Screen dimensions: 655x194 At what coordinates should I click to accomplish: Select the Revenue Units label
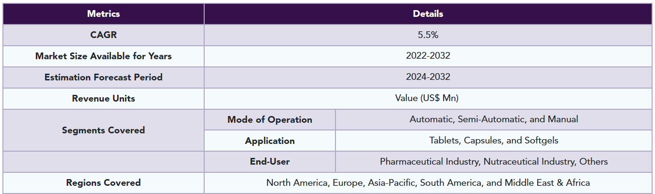tap(103, 99)
